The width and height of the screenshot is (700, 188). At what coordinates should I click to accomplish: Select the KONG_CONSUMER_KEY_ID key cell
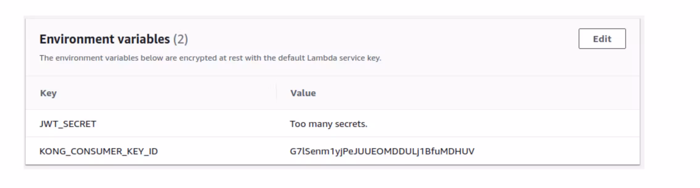pos(98,151)
